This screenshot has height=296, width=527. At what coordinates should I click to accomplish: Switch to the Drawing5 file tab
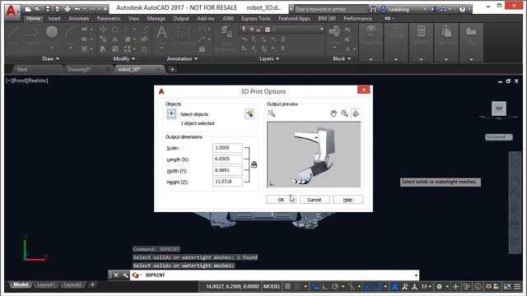click(x=79, y=69)
